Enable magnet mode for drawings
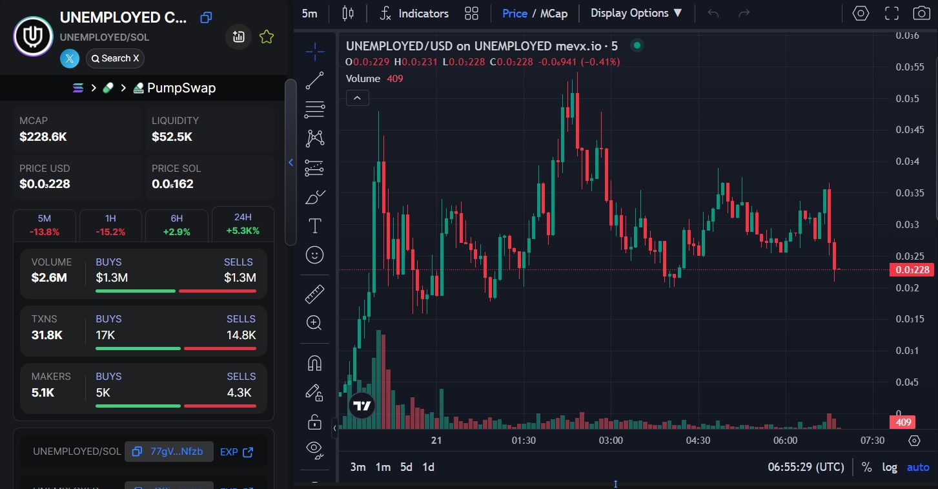This screenshot has height=489, width=938. (x=314, y=364)
